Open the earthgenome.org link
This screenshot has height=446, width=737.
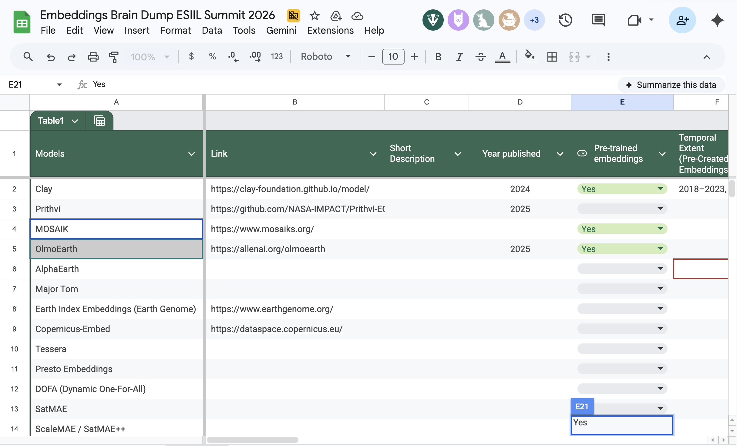click(272, 309)
